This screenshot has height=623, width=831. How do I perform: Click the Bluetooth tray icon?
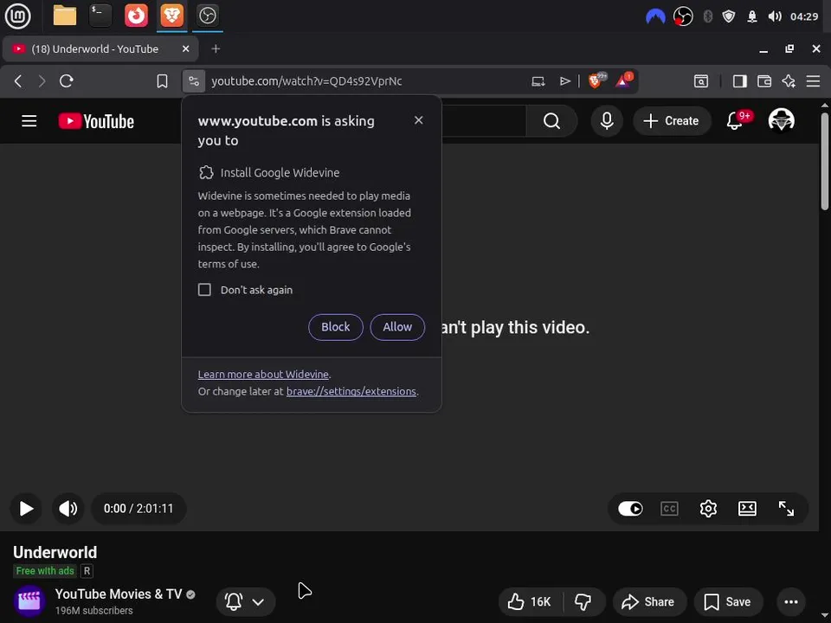(708, 16)
